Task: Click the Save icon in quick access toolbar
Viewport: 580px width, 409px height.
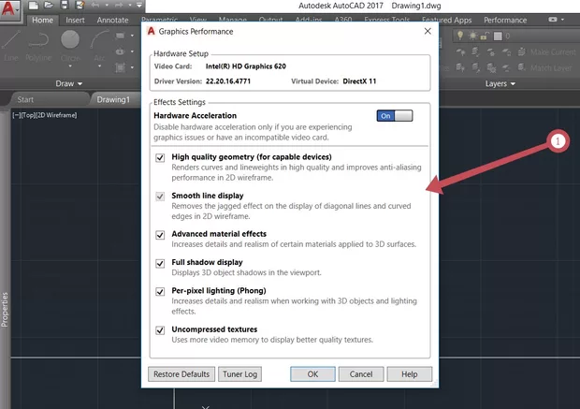Action: point(65,6)
